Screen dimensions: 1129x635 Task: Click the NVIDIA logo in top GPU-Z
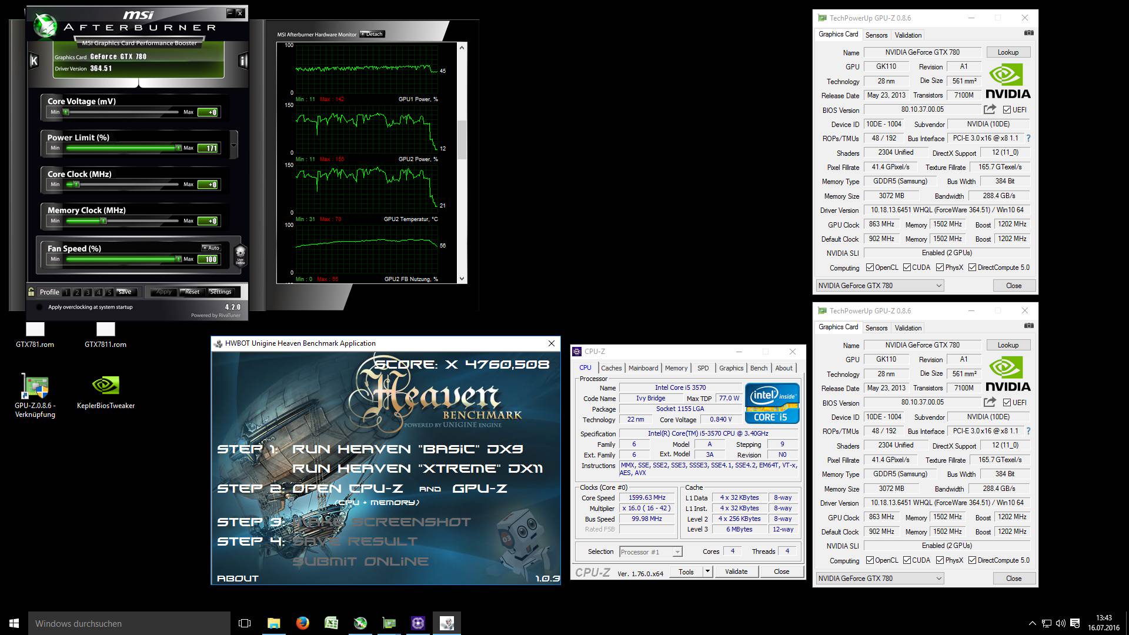[1008, 81]
